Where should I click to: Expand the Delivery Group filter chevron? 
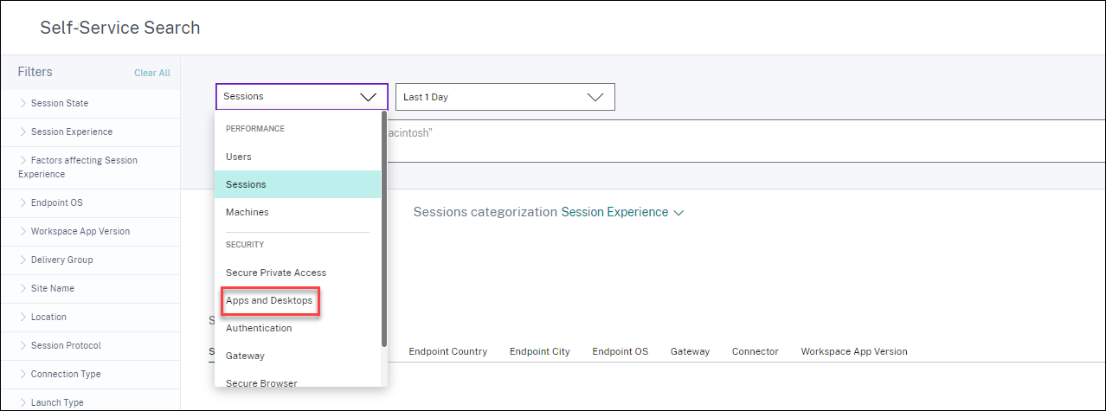tap(23, 260)
